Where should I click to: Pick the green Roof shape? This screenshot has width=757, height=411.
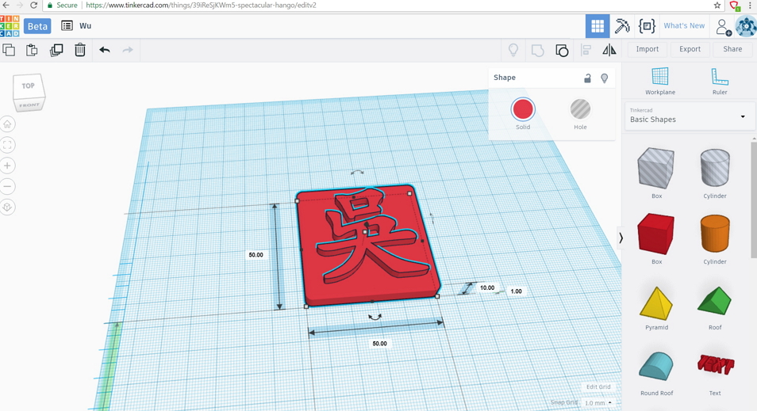pyautogui.click(x=714, y=301)
